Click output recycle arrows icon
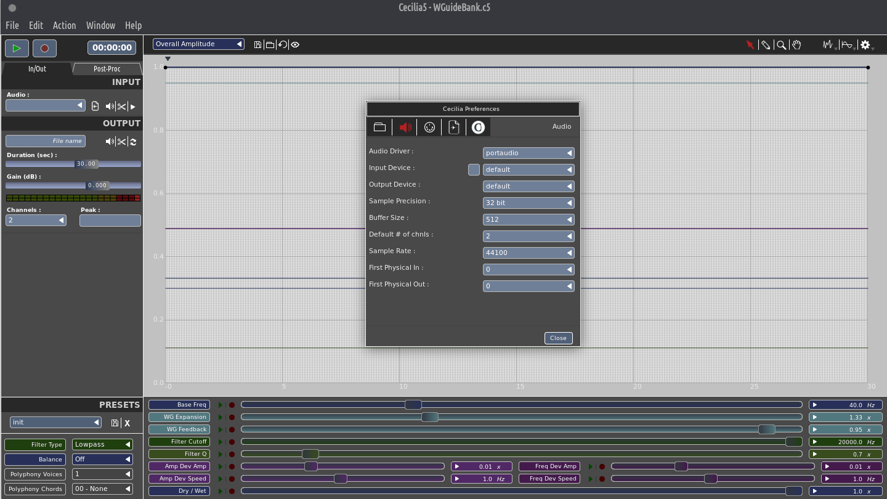Screen dimensions: 887x499 [x=133, y=141]
